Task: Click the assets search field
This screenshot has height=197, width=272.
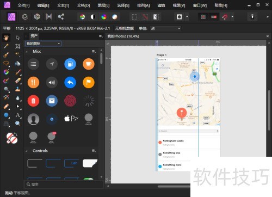Action: tap(64, 184)
